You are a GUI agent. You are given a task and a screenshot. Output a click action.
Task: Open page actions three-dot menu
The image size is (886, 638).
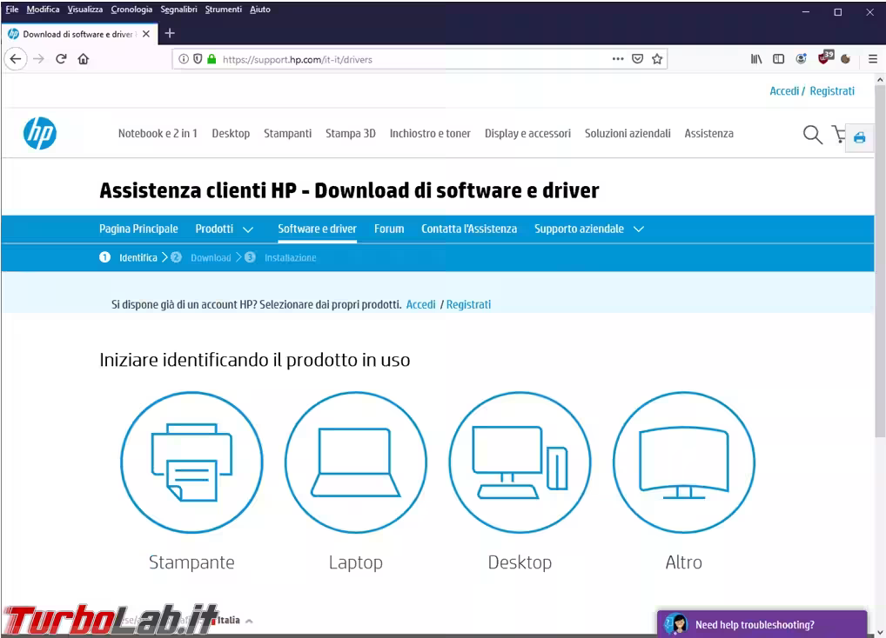pyautogui.click(x=618, y=59)
